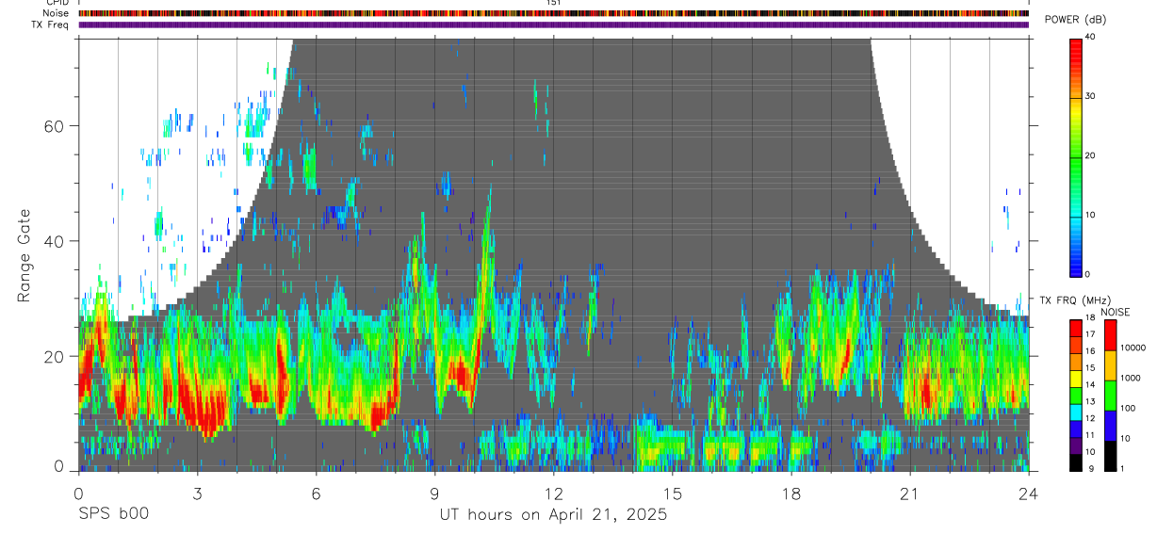Click the TX FRQ (MHz) color scale
Image resolution: width=1157 pixels, height=534 pixels.
(x=1076, y=395)
